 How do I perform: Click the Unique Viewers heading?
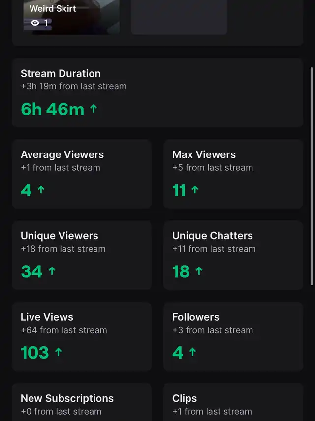tap(60, 236)
